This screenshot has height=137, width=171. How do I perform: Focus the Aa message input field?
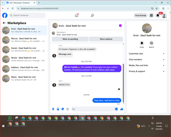93,109
